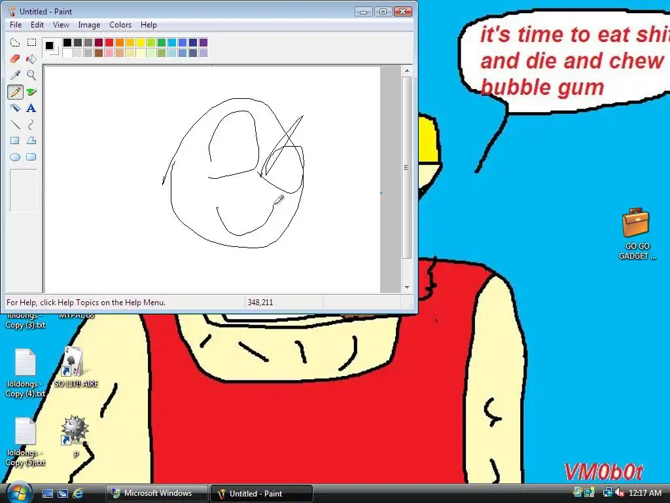
Task: Maximize the Paint window
Action: coord(383,12)
